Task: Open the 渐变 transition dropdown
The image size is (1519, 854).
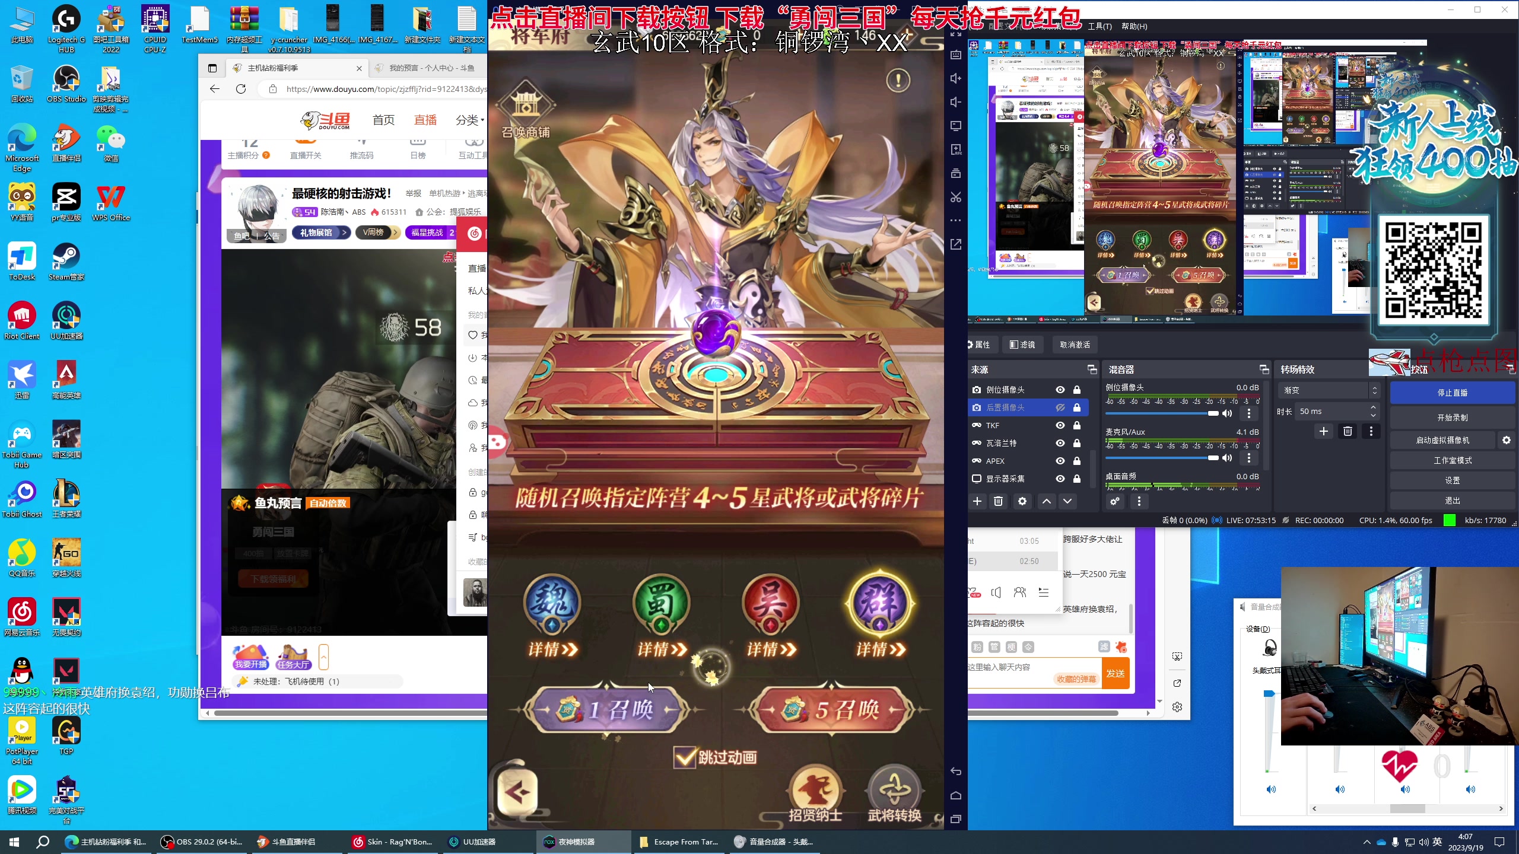Action: pyautogui.click(x=1328, y=390)
